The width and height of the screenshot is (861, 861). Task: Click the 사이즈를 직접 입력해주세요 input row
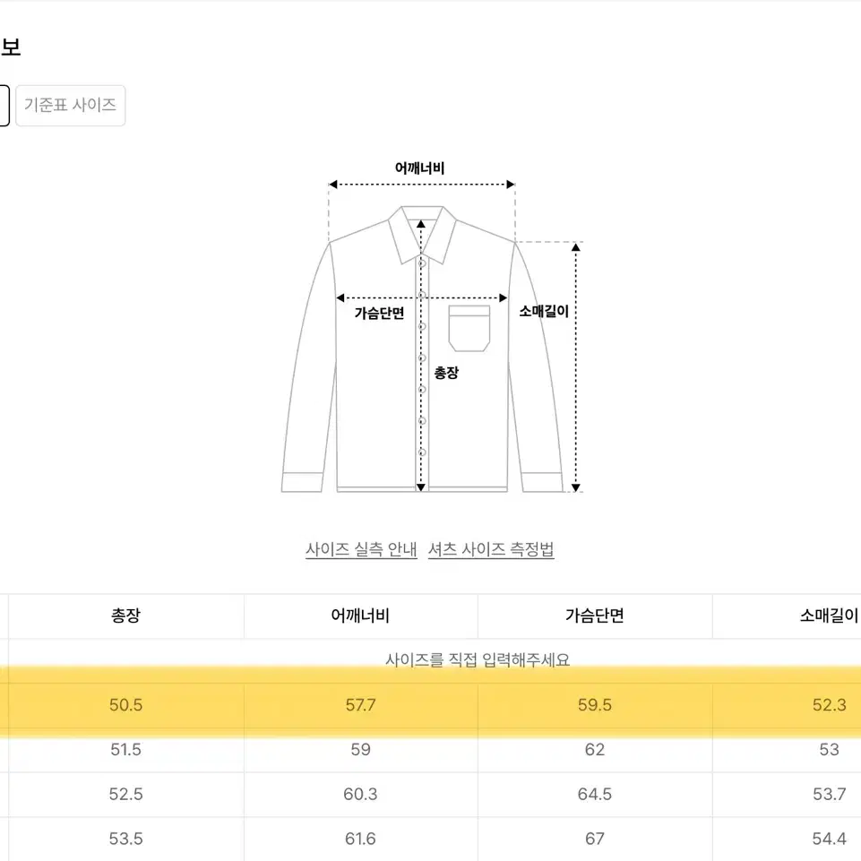click(x=478, y=660)
